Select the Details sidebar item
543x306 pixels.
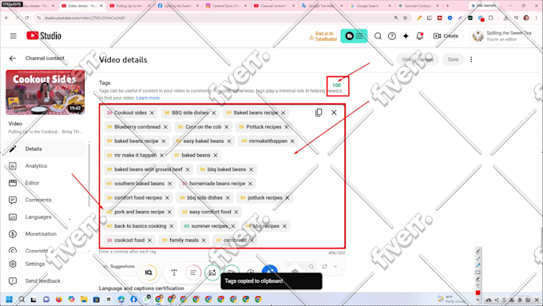tap(45, 149)
